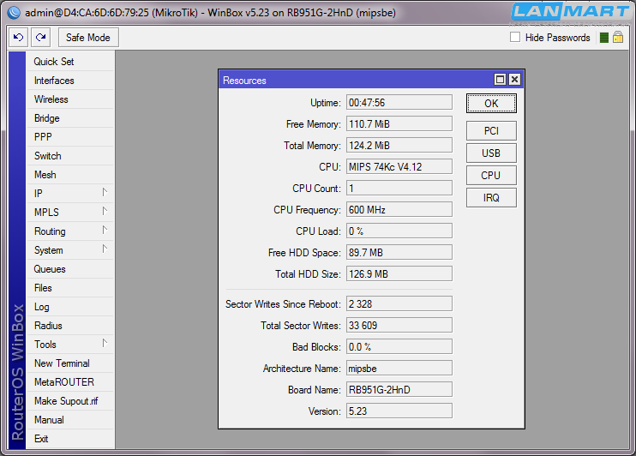Toggle the Hide Passwords checkbox
Screen dimensions: 636x456
[x=515, y=38]
